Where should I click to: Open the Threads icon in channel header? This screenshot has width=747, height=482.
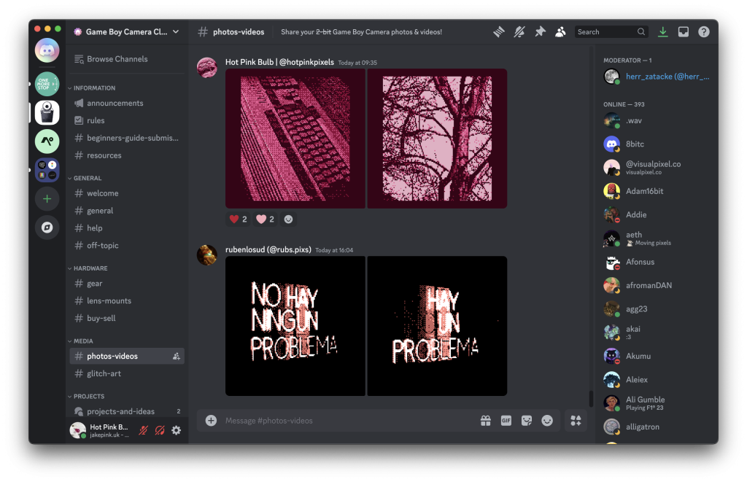(499, 32)
